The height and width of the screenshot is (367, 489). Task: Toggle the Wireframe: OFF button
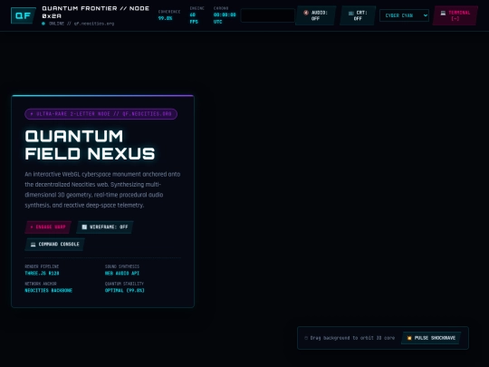105,227
